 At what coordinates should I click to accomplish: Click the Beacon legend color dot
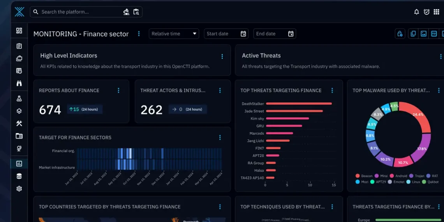click(x=358, y=176)
